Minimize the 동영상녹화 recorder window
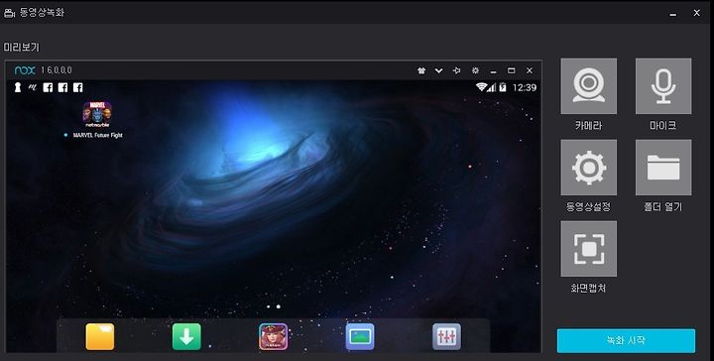The height and width of the screenshot is (361, 714). 672,14
